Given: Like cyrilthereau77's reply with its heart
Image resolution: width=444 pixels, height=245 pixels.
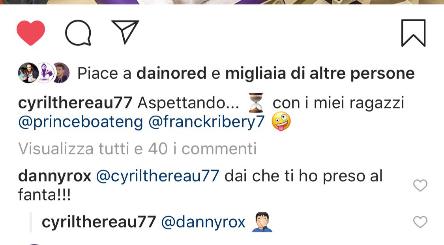Looking at the screenshot, I should click(x=420, y=222).
